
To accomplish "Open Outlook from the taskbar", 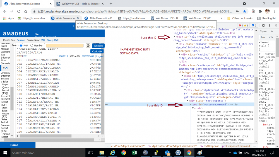I will (x=167, y=153).
